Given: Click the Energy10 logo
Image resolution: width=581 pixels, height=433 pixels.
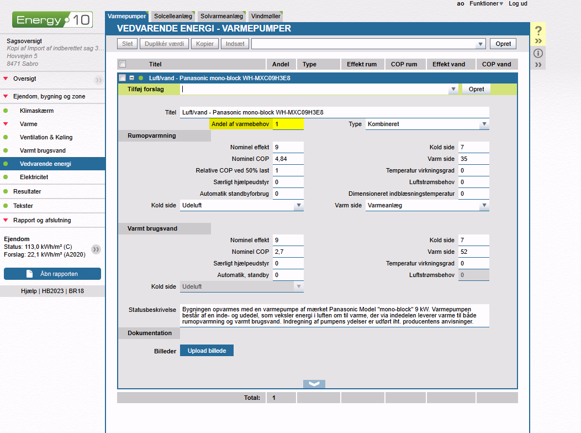Looking at the screenshot, I should pyautogui.click(x=52, y=20).
